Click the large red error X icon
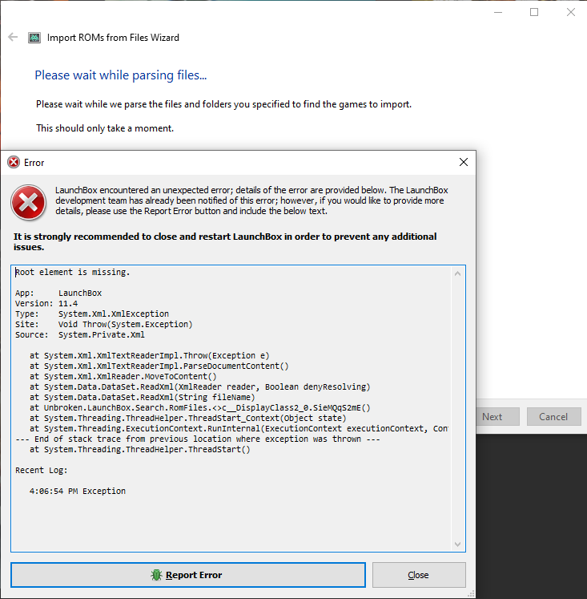587x599 pixels. [x=29, y=202]
